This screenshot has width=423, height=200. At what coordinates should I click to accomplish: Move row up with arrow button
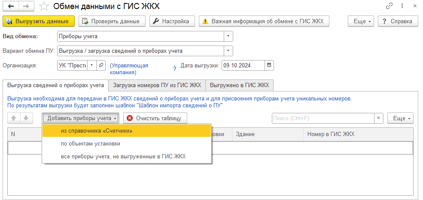click(13, 118)
